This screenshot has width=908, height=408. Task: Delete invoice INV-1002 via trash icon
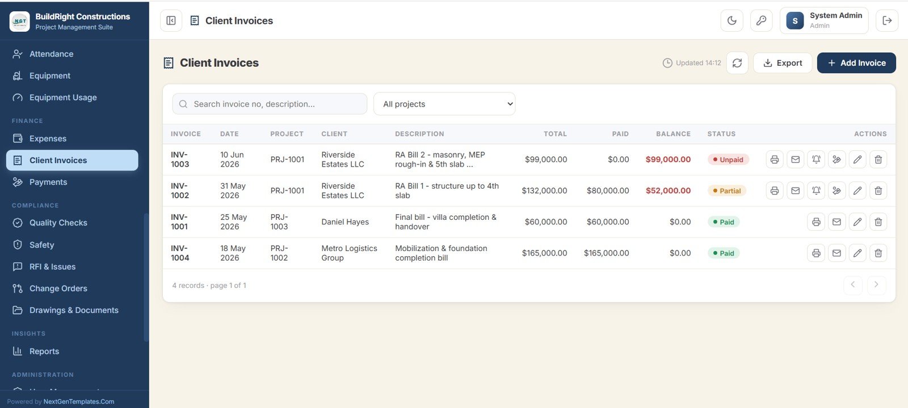[878, 191]
